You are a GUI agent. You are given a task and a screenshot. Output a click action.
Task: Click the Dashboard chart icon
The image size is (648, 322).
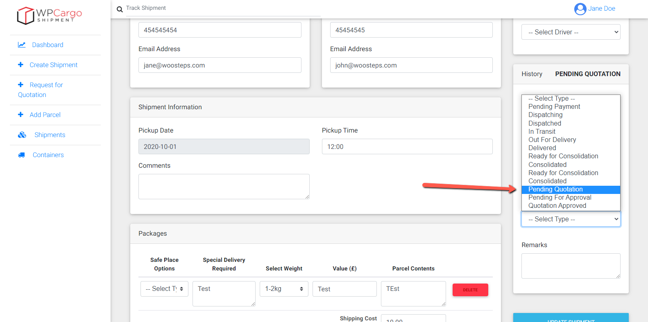click(x=22, y=45)
